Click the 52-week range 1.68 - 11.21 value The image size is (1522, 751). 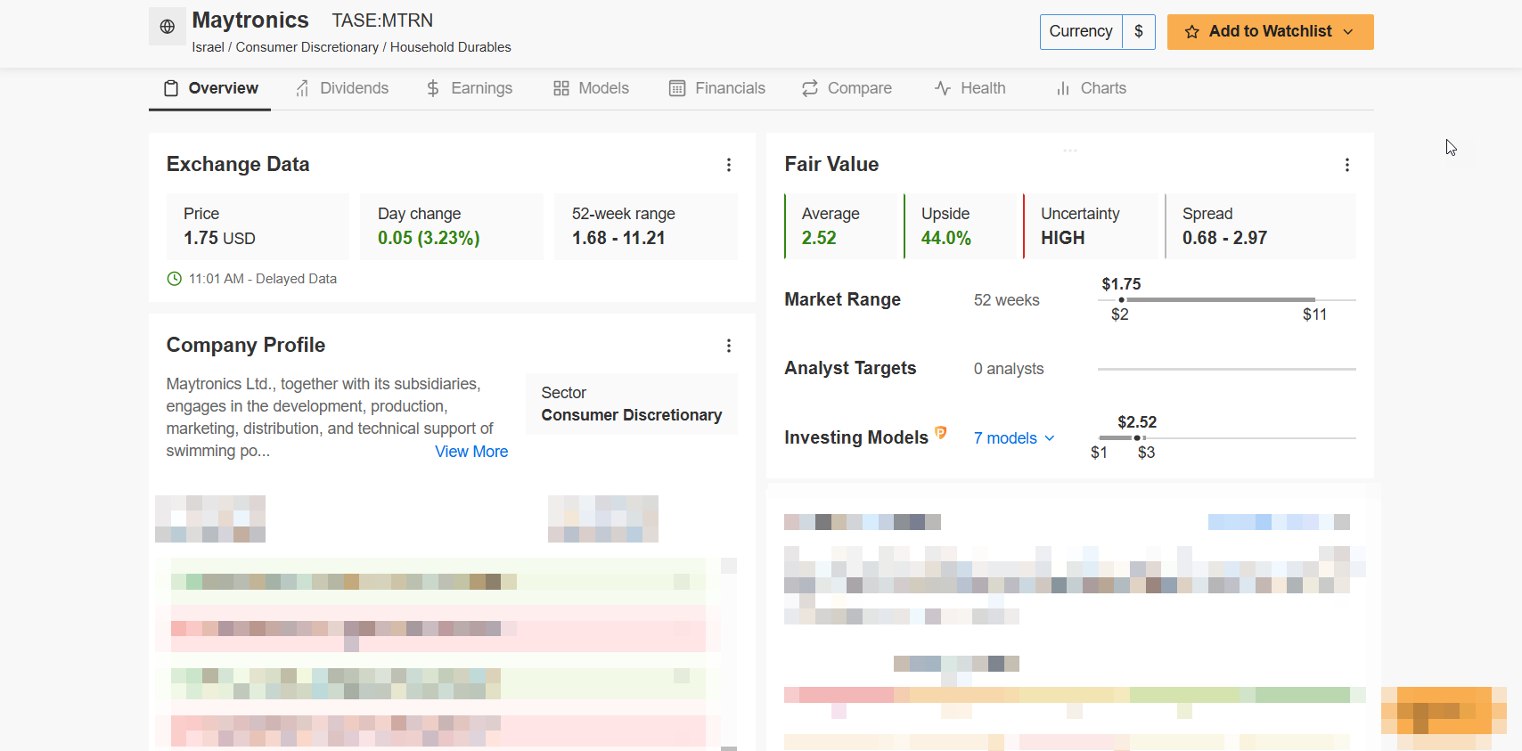618,238
